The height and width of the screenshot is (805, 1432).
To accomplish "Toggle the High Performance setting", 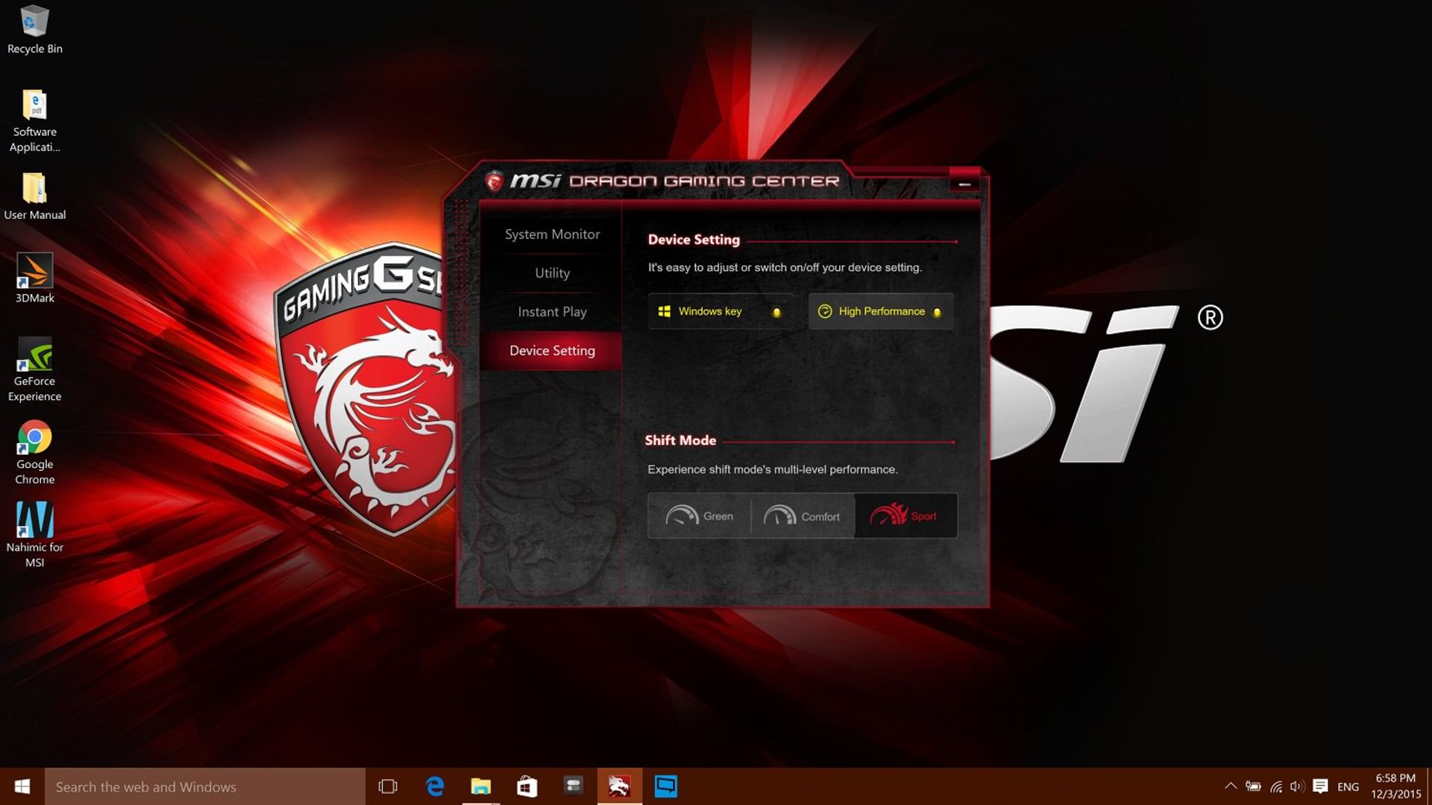I will pyautogui.click(x=880, y=311).
